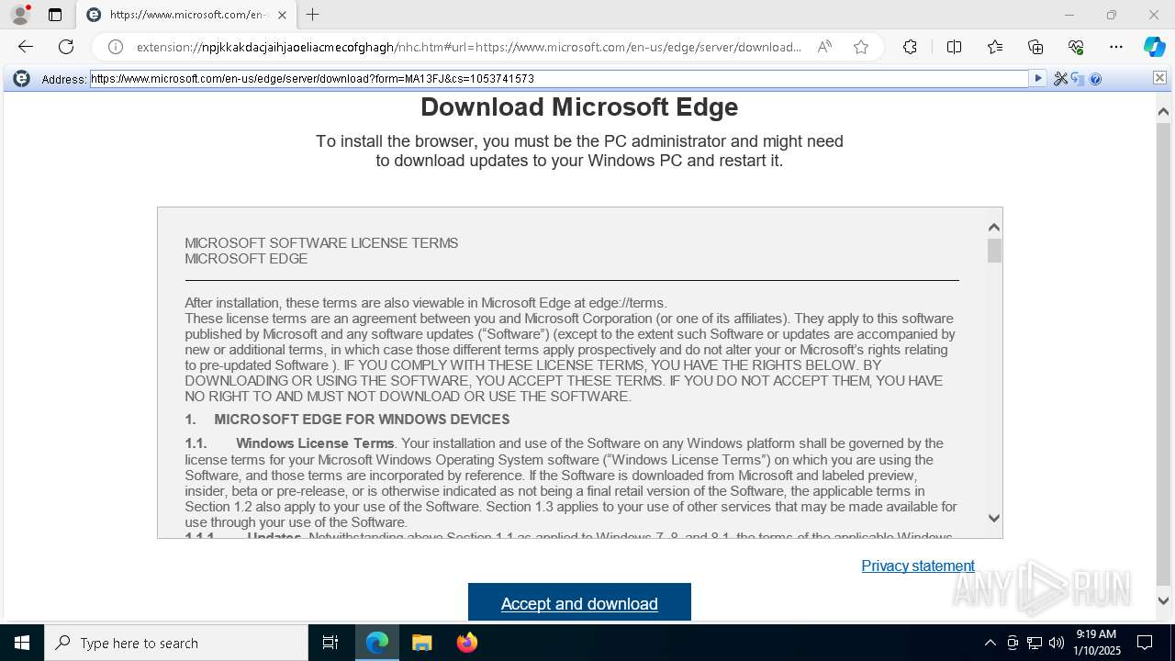Activate Read aloud in the address bar
The height and width of the screenshot is (661, 1175).
click(824, 47)
